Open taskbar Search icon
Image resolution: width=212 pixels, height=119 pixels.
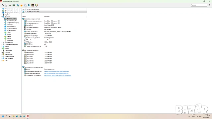coord(6,116)
